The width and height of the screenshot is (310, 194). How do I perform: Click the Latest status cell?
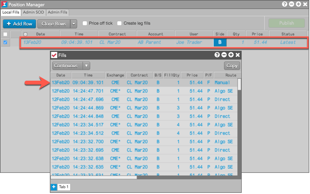pyautogui.click(x=288, y=42)
